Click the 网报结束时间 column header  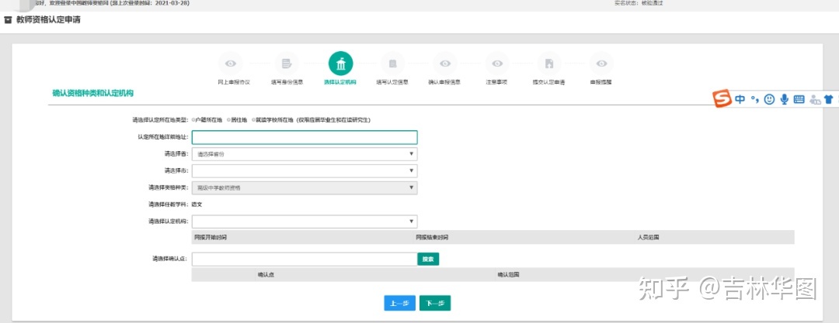432,237
